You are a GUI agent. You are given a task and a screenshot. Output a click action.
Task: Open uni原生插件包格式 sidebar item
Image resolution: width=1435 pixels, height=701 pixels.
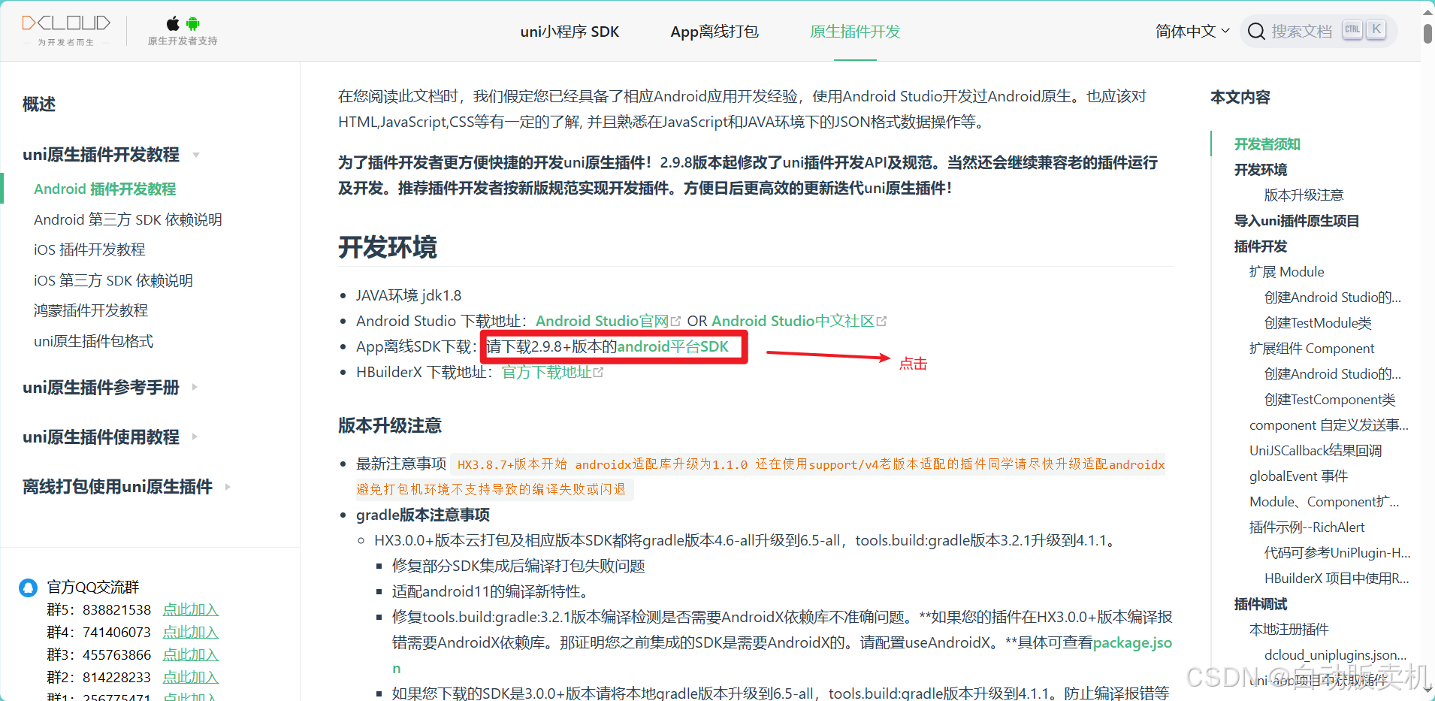click(93, 342)
